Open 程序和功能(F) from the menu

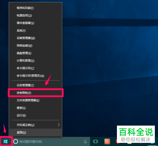pyautogui.click(x=36, y=8)
